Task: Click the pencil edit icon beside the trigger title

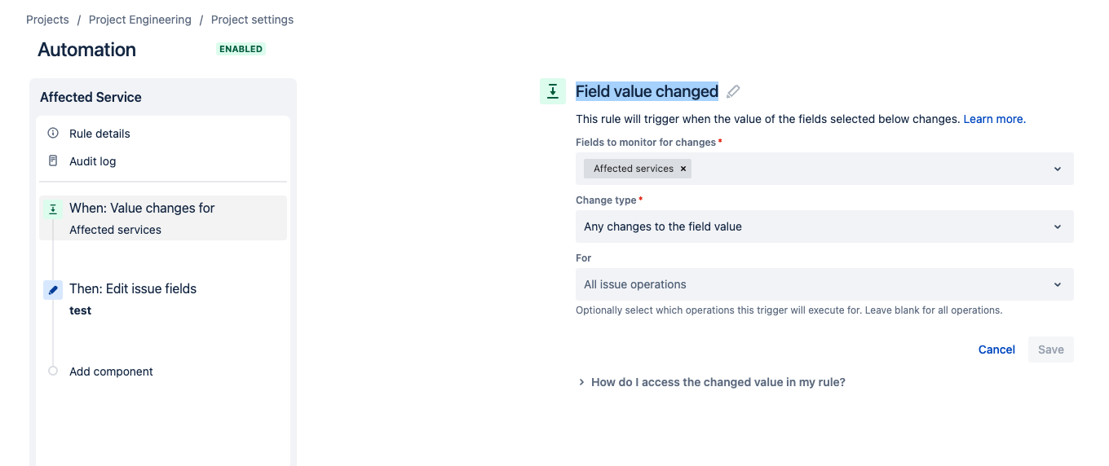Action: [x=734, y=92]
